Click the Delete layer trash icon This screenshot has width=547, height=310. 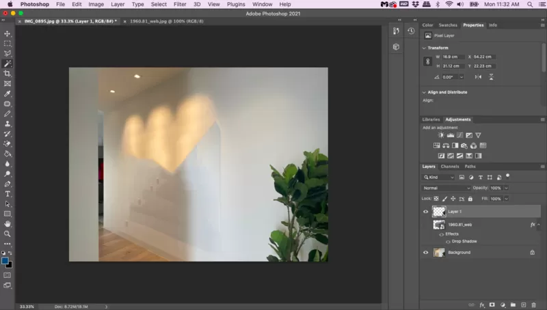(533, 305)
